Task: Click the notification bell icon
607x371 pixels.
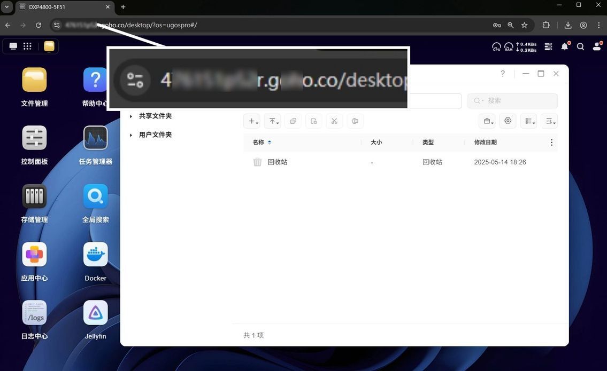Action: click(x=565, y=46)
